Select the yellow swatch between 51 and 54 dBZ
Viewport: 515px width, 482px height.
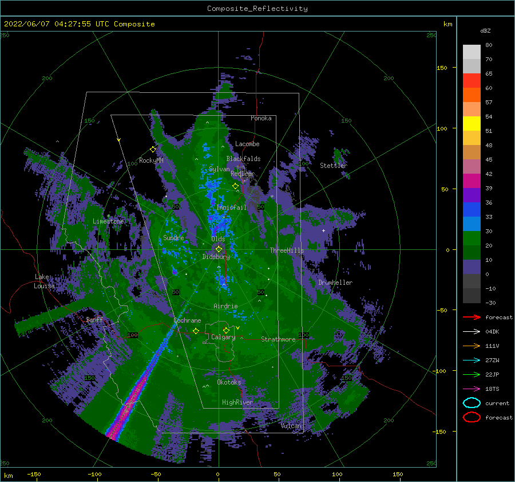coord(472,124)
